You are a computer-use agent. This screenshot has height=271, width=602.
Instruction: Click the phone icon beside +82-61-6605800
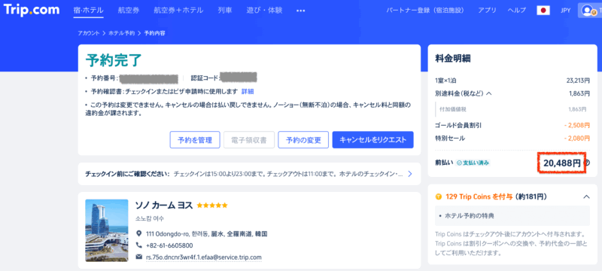[x=138, y=245]
